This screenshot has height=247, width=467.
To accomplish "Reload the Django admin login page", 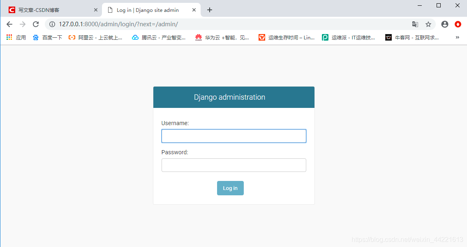I will coord(36,24).
